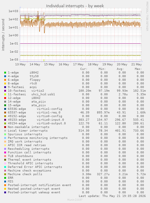Click the graph title Individual interrupts - by week
The width and height of the screenshot is (150, 203).
coord(75,6)
